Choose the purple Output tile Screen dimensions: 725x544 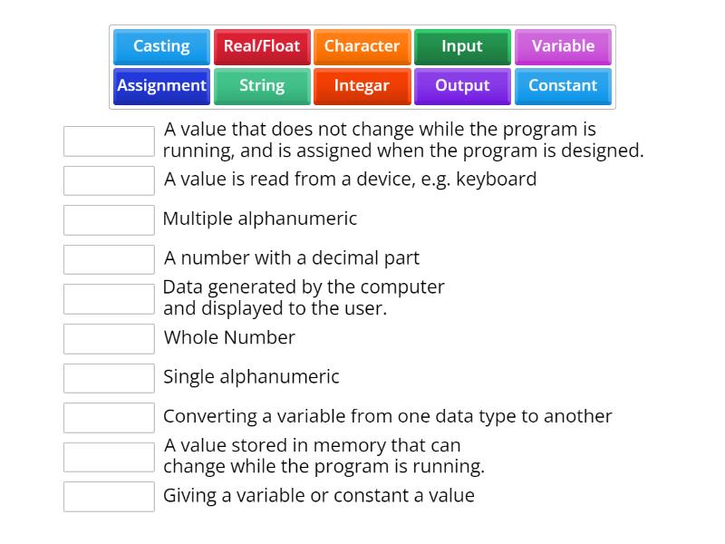pos(462,86)
